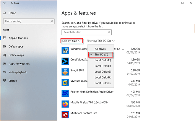Open the Apps for websites sidebar icon
The image size is (195, 121).
[x=4, y=63]
